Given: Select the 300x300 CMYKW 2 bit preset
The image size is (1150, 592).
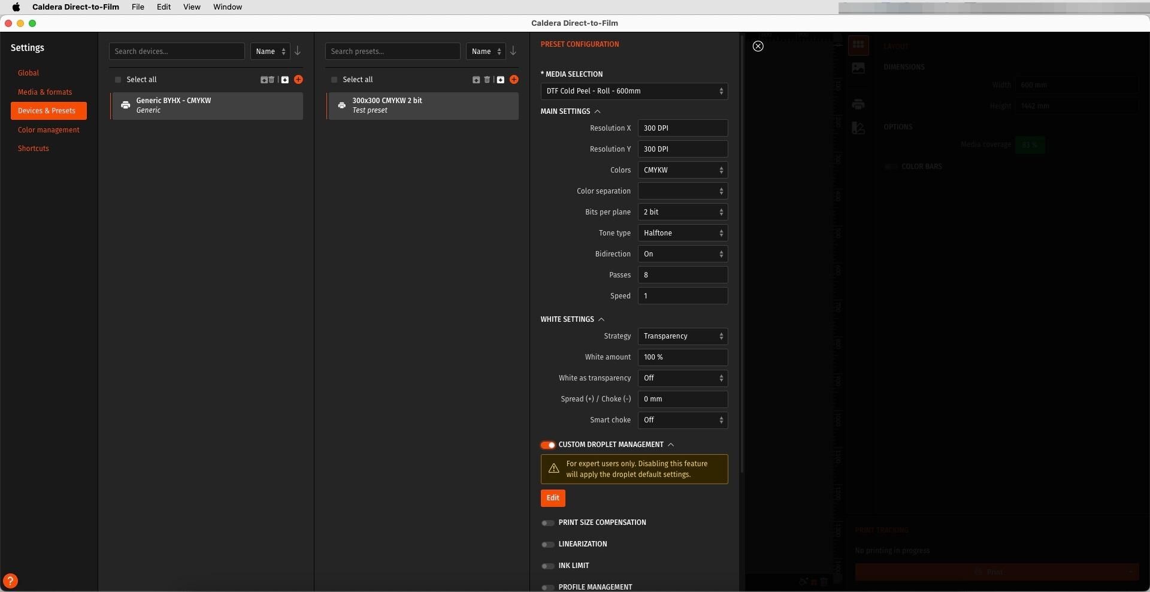Looking at the screenshot, I should (x=423, y=106).
